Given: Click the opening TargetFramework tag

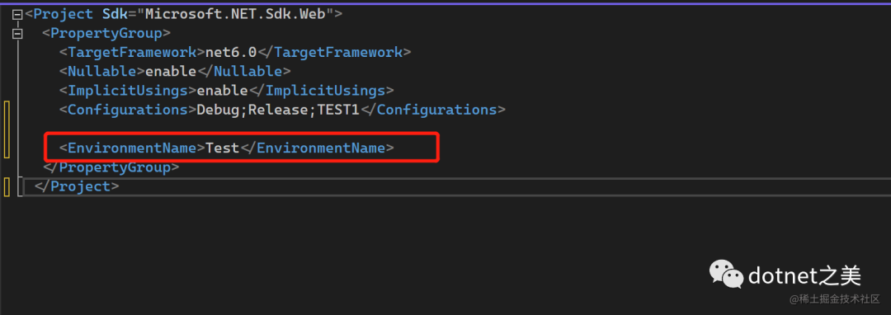Looking at the screenshot, I should coord(132,52).
